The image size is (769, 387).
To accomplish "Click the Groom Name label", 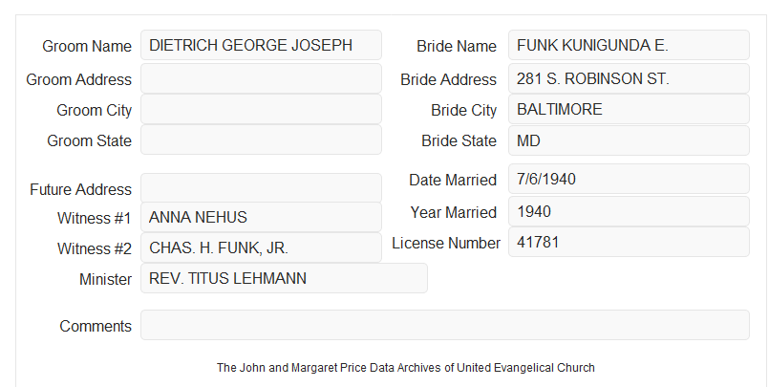I will click(87, 46).
